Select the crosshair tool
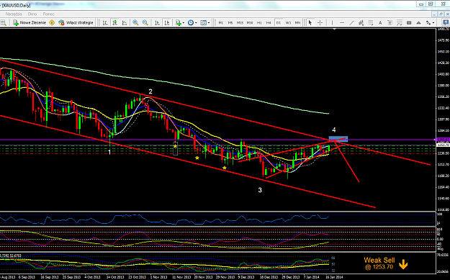450x280 pixels. (320, 22)
